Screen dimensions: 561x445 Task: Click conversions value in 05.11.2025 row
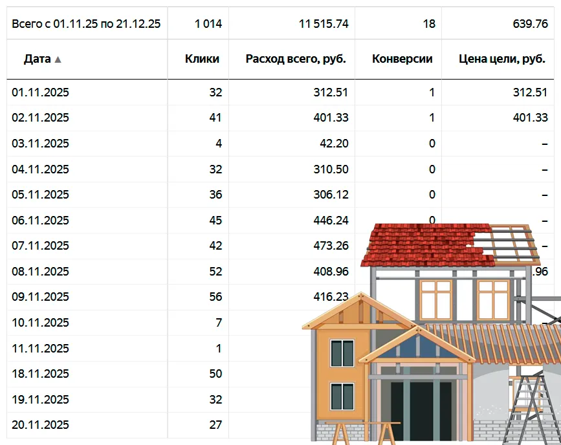pyautogui.click(x=432, y=195)
